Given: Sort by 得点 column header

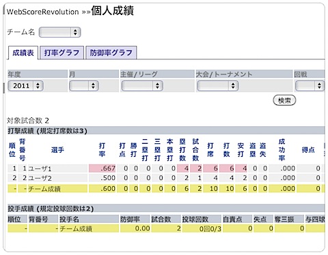Looking at the screenshot, I should 308,150.
